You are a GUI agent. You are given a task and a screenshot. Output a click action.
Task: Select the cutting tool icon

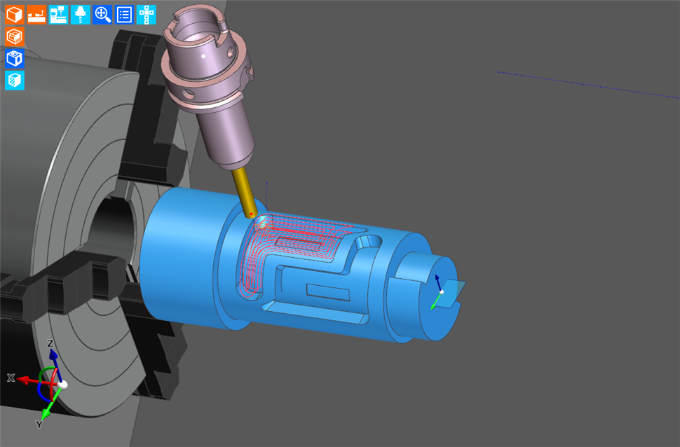(80, 15)
